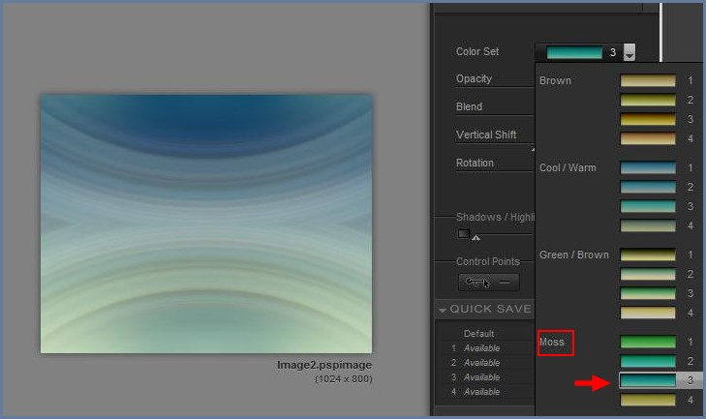Pick Brown color set 3 swatch
Viewport: 706px width, 419px height.
(x=648, y=120)
